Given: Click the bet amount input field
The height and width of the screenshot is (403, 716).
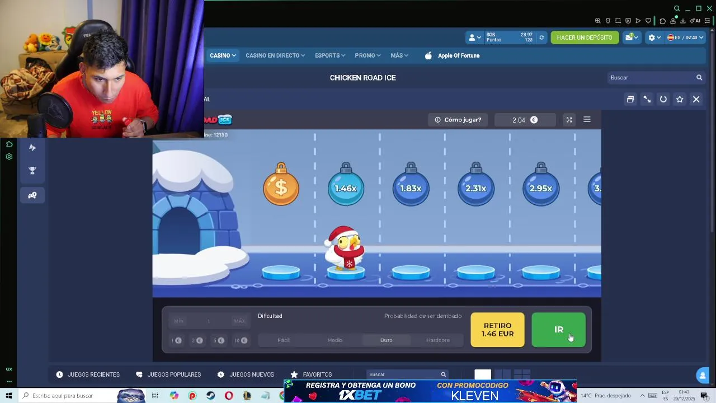Looking at the screenshot, I should [209, 321].
